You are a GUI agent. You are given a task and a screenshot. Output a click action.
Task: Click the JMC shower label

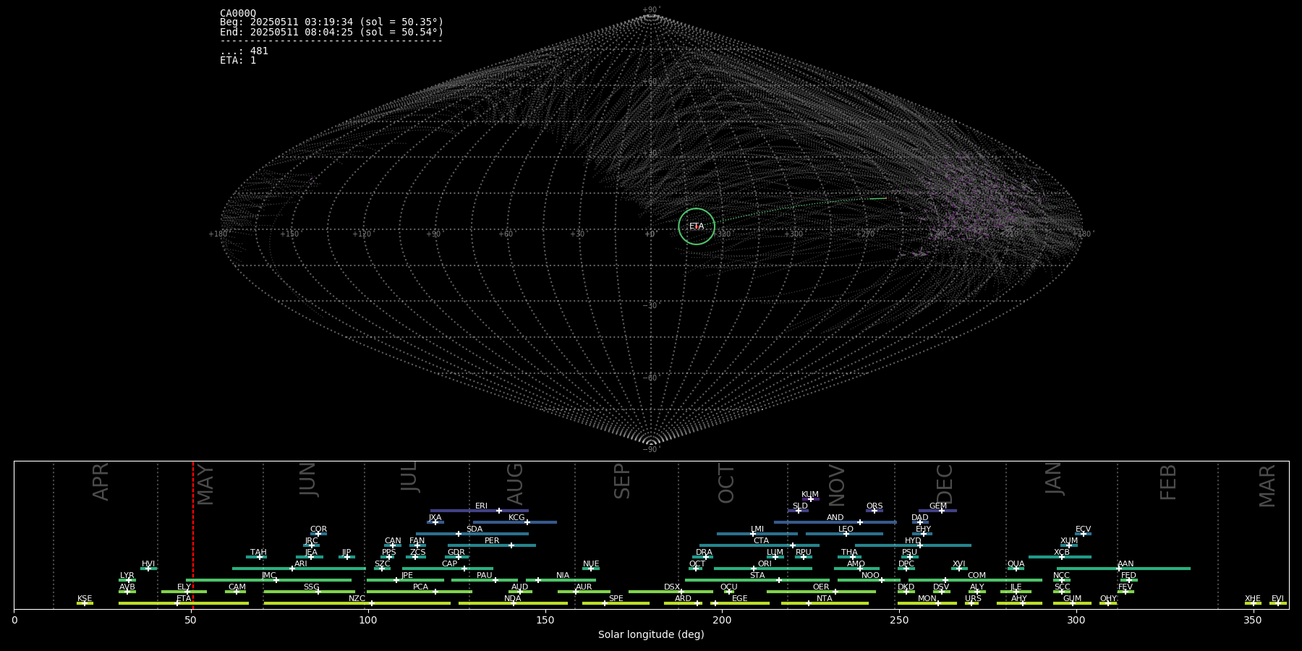click(268, 576)
